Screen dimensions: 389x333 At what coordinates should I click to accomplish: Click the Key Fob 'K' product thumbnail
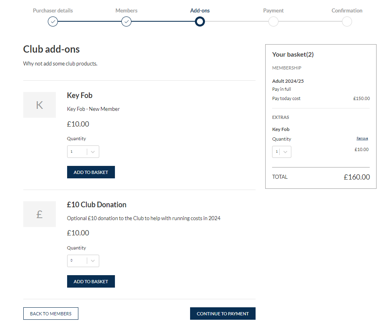39,105
